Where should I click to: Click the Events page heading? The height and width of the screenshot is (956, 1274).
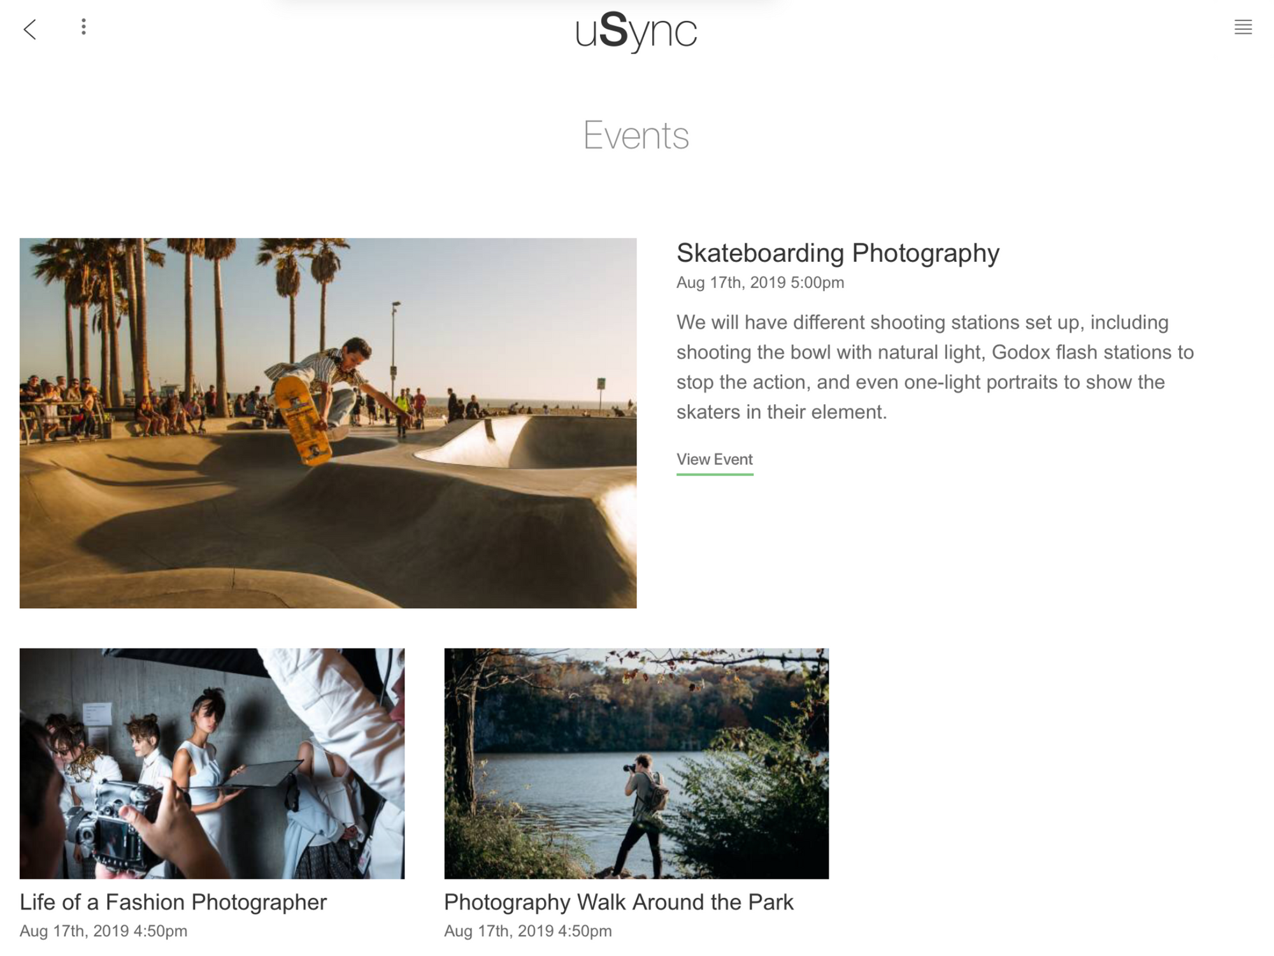point(636,135)
